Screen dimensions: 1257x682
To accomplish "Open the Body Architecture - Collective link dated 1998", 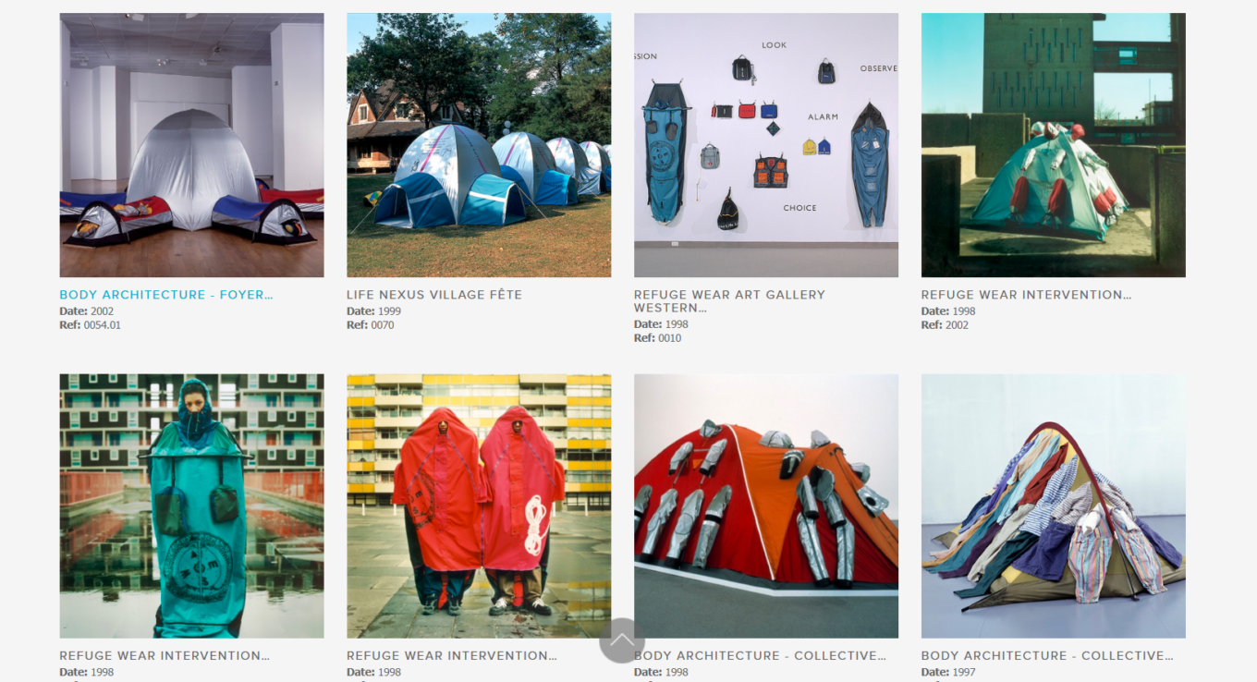I will [x=760, y=655].
